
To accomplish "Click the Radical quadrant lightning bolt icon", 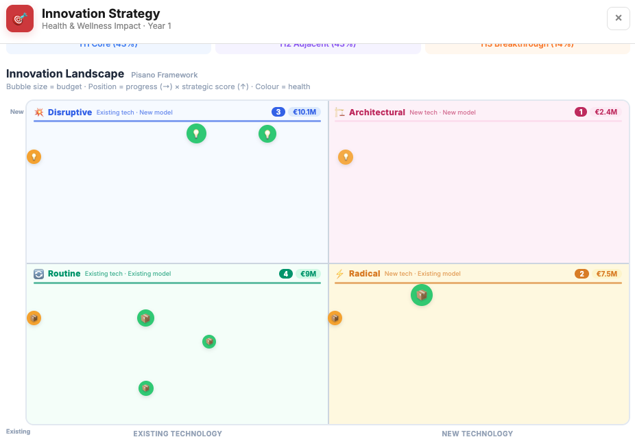I will (x=339, y=273).
